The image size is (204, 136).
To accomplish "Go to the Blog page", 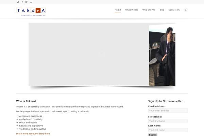I will 162,10.
